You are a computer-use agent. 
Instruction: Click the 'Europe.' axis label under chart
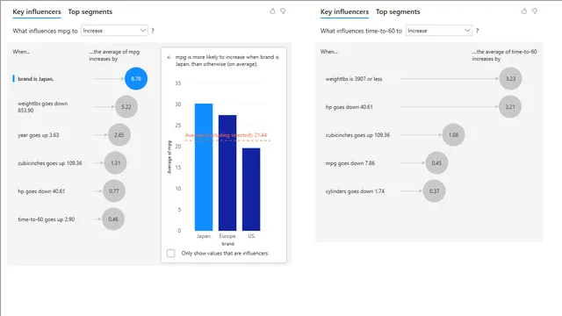(228, 236)
